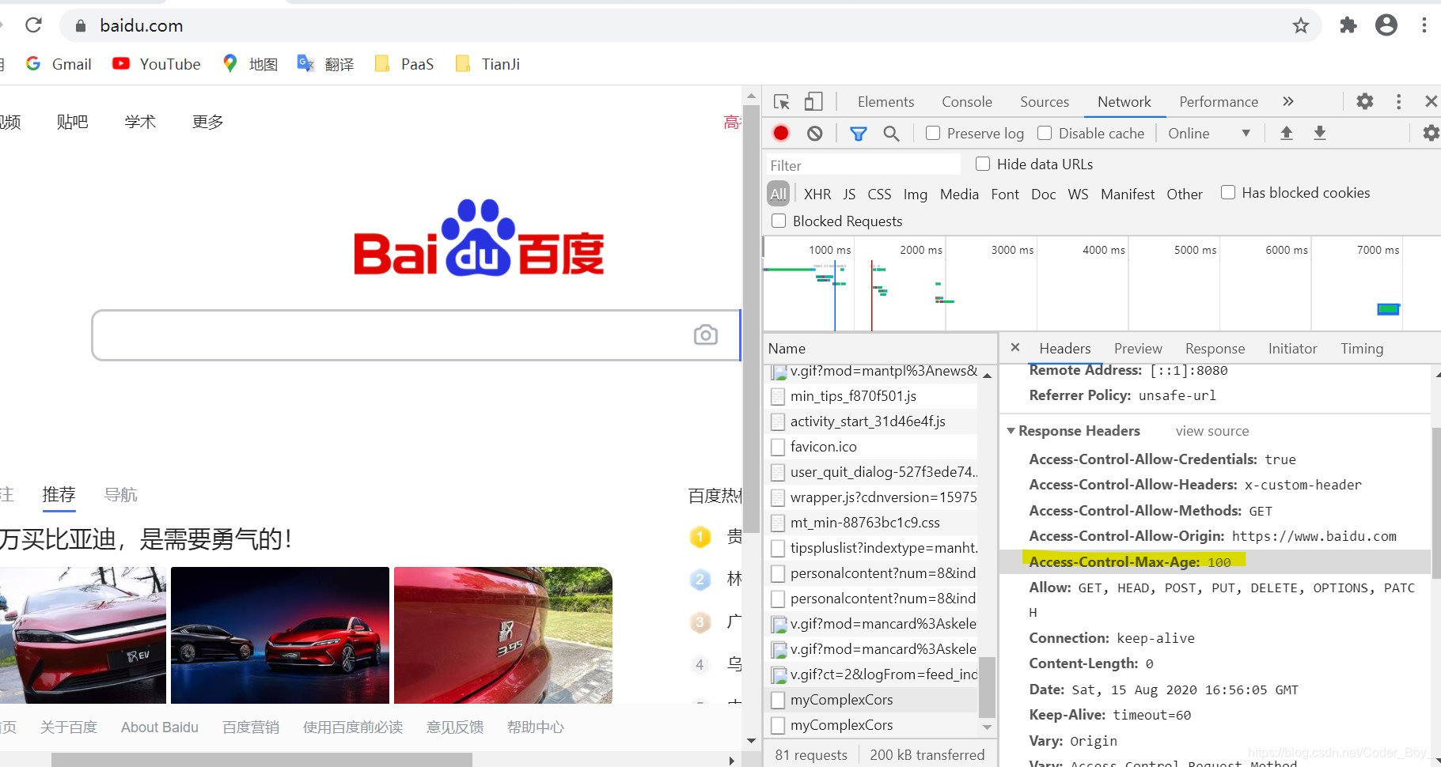
Task: Click the network Filter text field
Action: [x=863, y=165]
